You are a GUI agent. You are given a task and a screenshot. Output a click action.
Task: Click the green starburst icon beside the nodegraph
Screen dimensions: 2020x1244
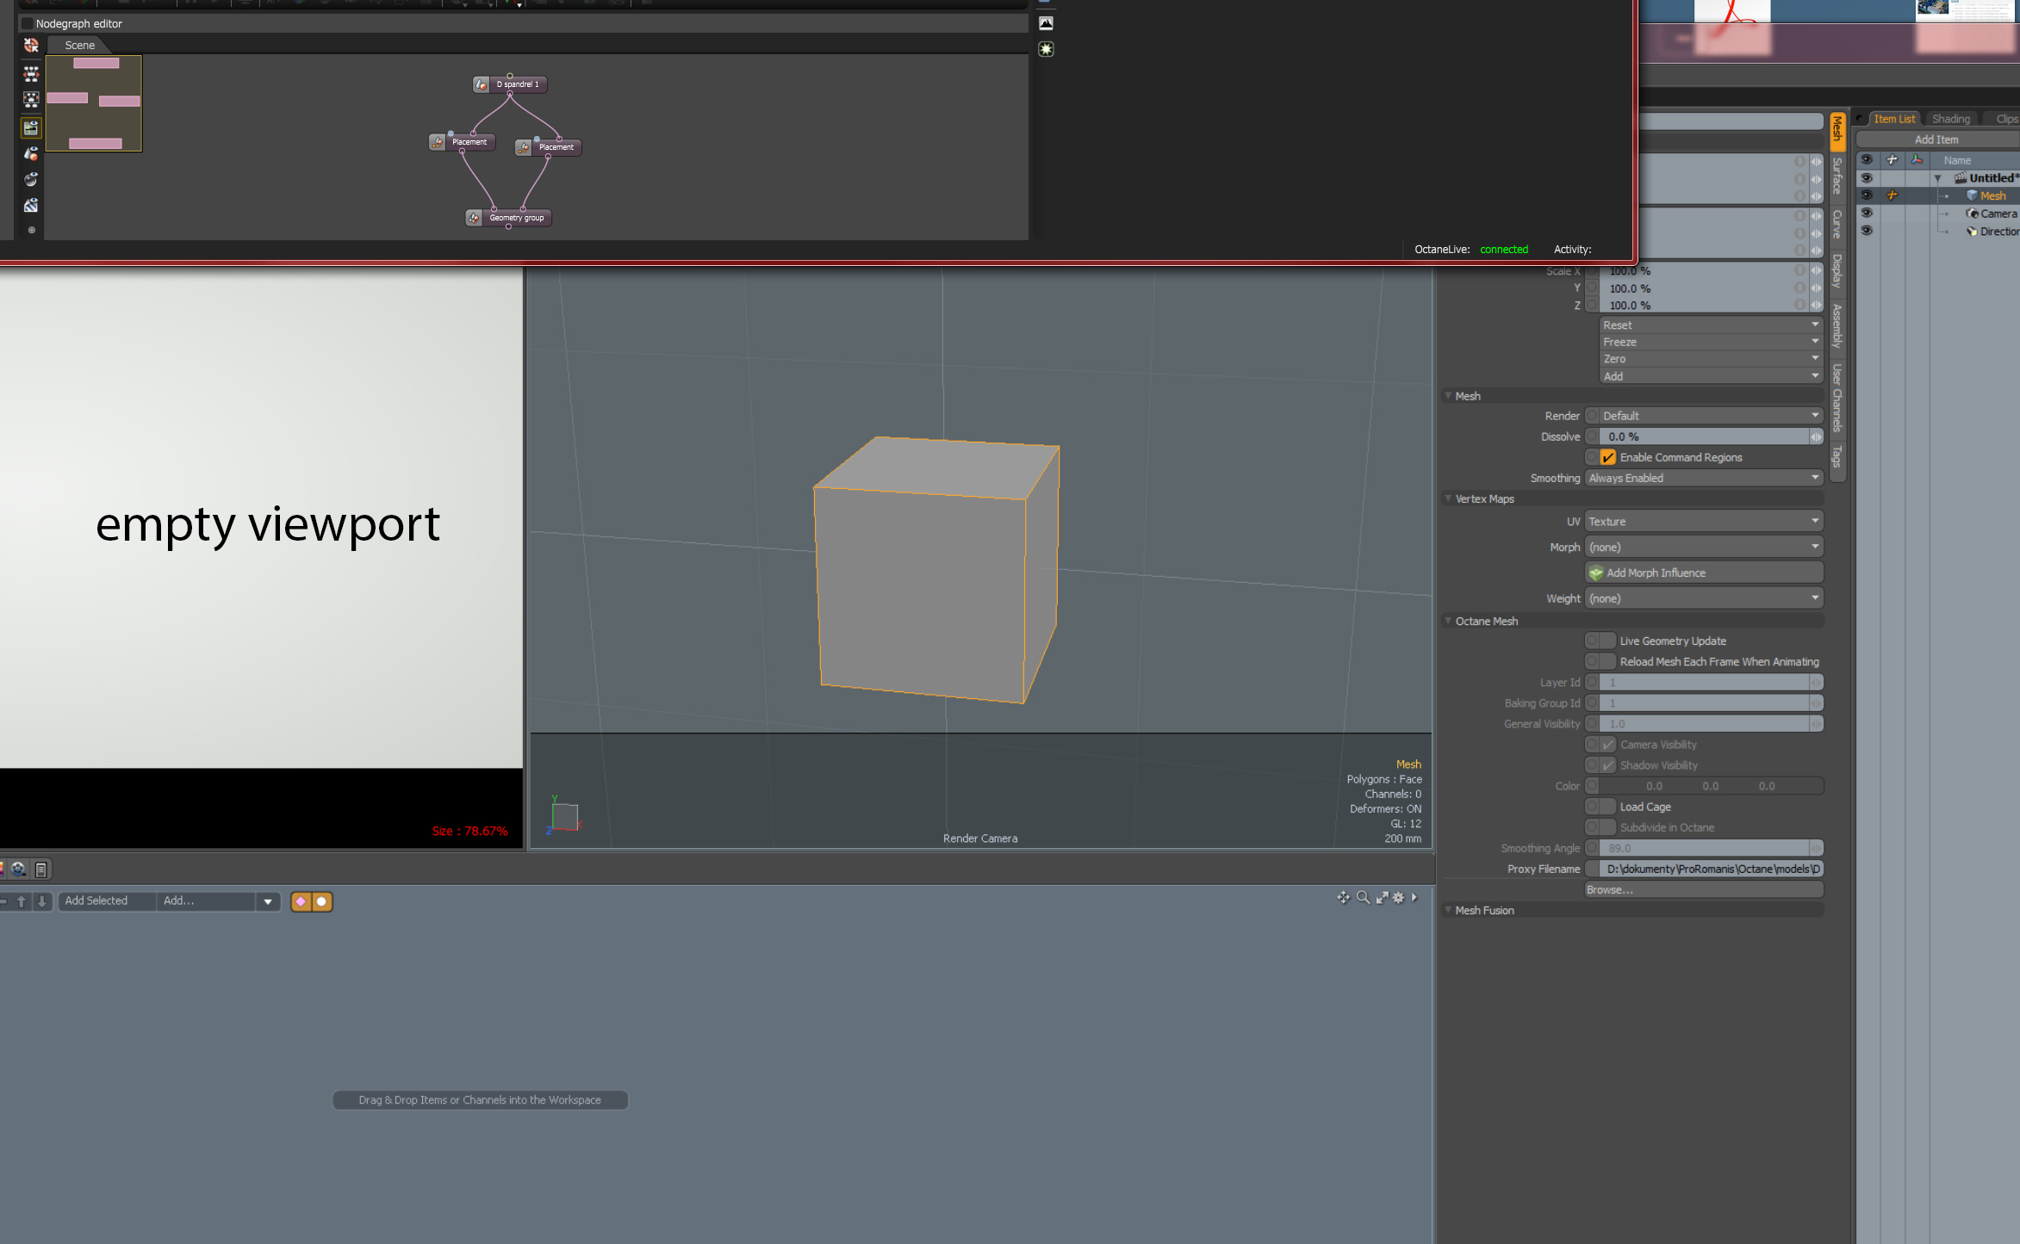tap(1046, 49)
